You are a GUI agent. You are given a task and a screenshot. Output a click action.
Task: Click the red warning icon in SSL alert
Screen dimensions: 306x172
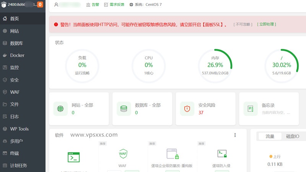click(56, 24)
